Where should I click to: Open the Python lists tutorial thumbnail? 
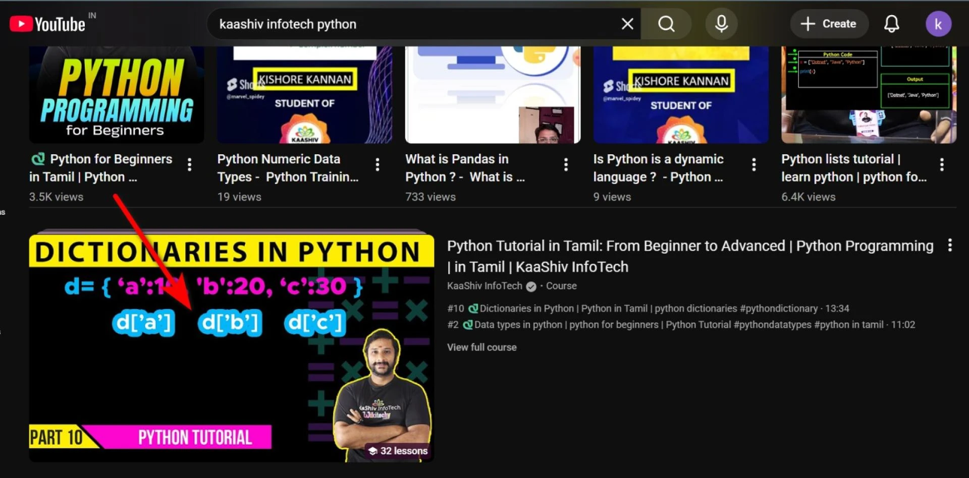869,95
